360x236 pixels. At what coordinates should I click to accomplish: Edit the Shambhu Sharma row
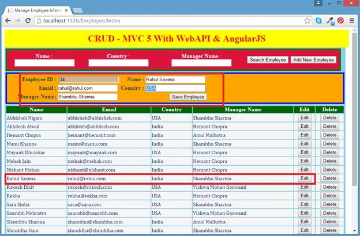tap(305, 222)
